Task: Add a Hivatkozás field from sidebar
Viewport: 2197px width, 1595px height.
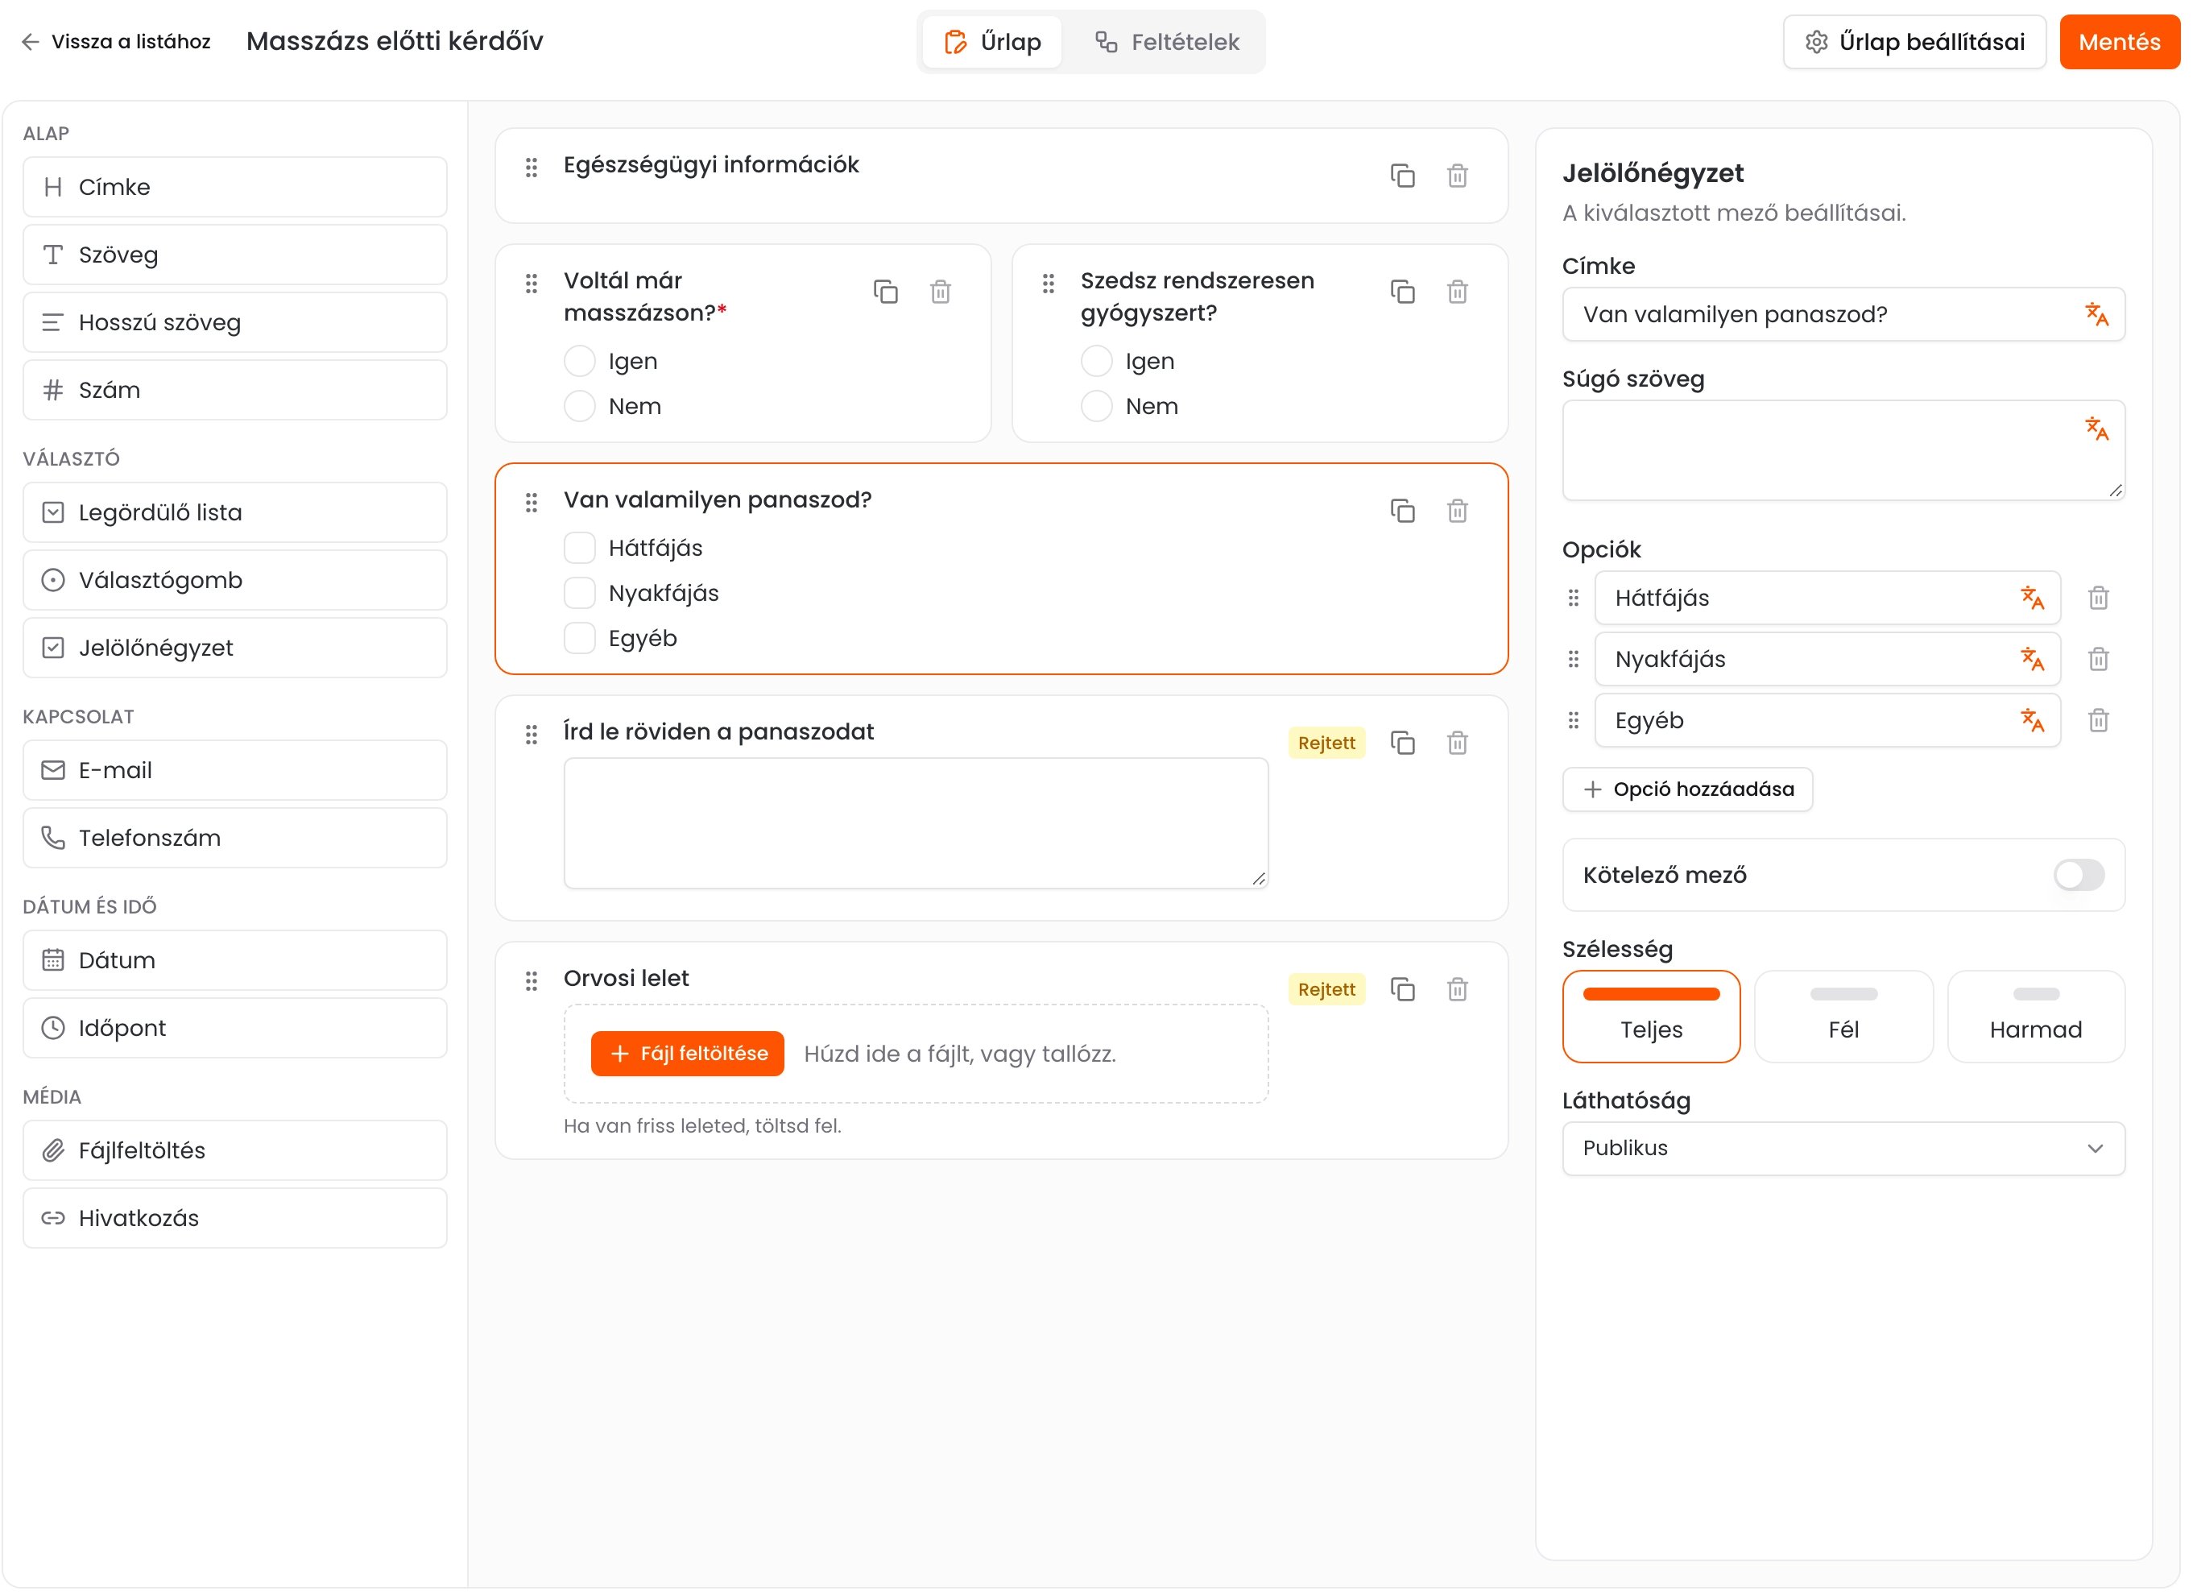Action: click(x=234, y=1218)
